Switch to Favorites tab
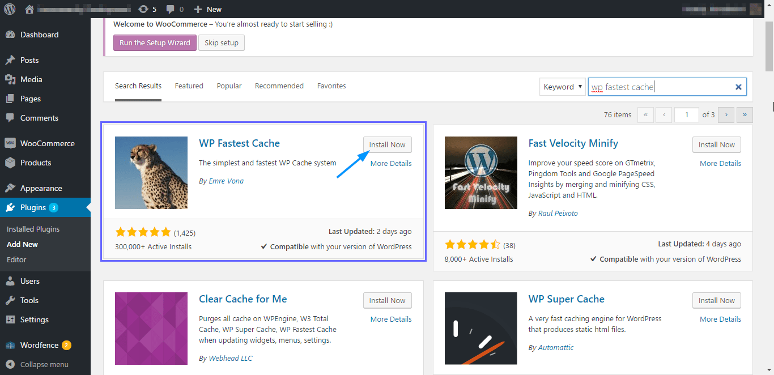The width and height of the screenshot is (774, 375). coord(331,86)
